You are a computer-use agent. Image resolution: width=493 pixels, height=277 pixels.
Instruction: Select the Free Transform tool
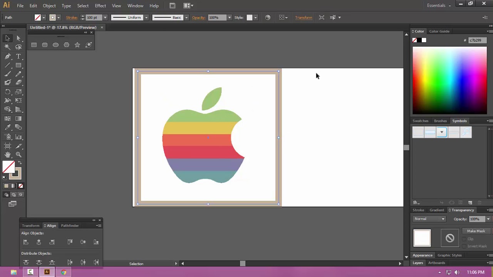pyautogui.click(x=18, y=100)
